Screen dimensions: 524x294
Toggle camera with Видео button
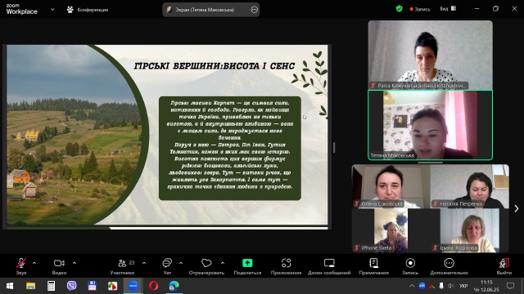pyautogui.click(x=59, y=266)
